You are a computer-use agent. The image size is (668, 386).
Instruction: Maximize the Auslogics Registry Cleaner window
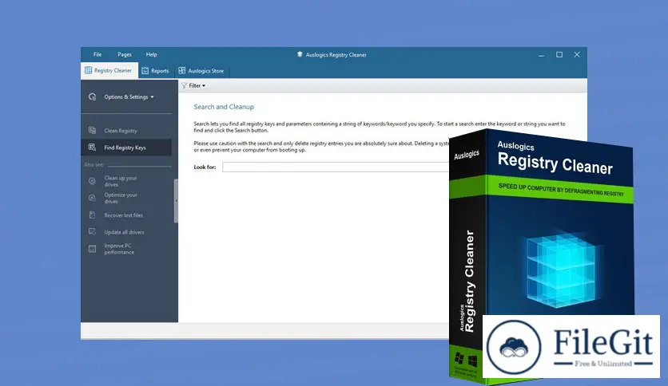[x=559, y=54]
